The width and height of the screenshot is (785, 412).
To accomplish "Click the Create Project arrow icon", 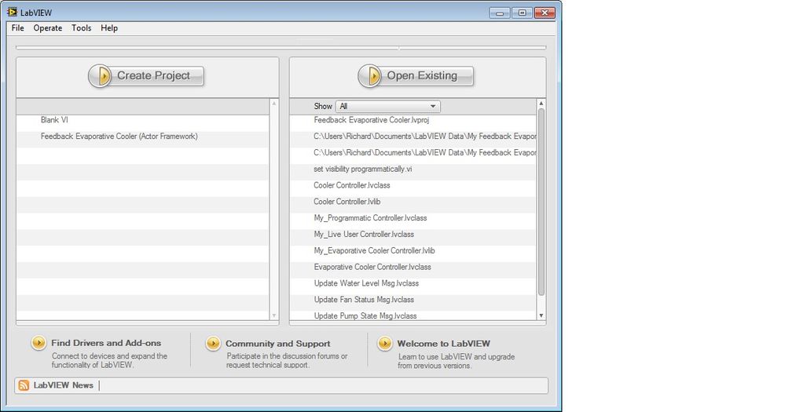I will pos(100,76).
